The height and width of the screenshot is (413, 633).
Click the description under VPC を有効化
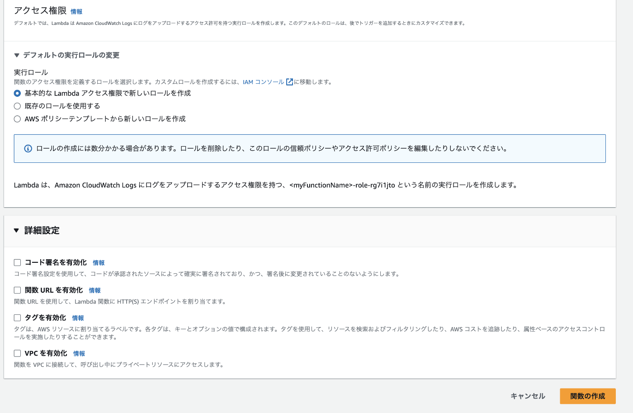pos(119,365)
